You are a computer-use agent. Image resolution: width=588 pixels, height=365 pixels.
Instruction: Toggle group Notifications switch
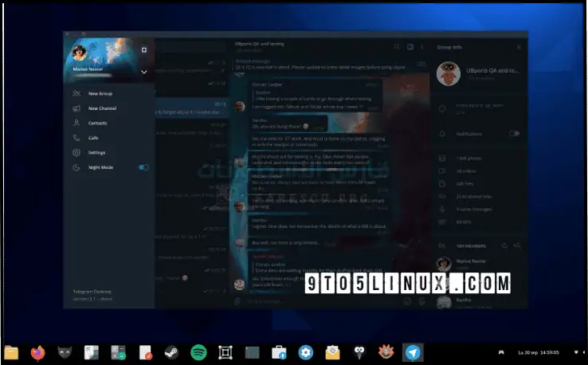[x=514, y=133]
